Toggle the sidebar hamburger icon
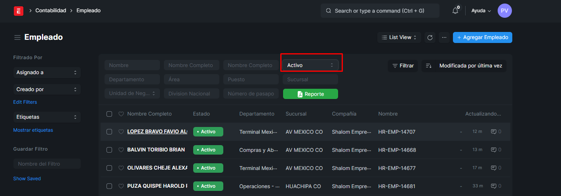Screen dimensions: 561x196 [x=17, y=37]
